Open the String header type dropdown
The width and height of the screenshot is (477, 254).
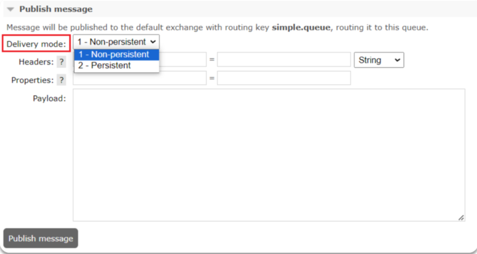click(x=379, y=60)
